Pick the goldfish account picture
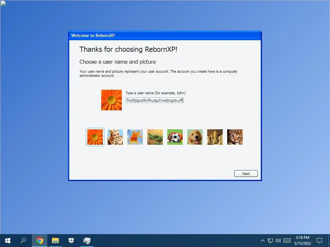Screen dimensions: 330x247 135,137
